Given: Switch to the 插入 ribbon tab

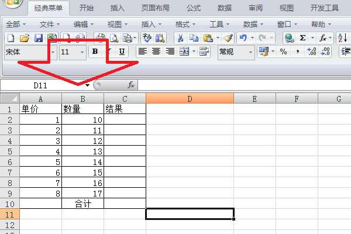Looking at the screenshot, I should coord(118,8).
